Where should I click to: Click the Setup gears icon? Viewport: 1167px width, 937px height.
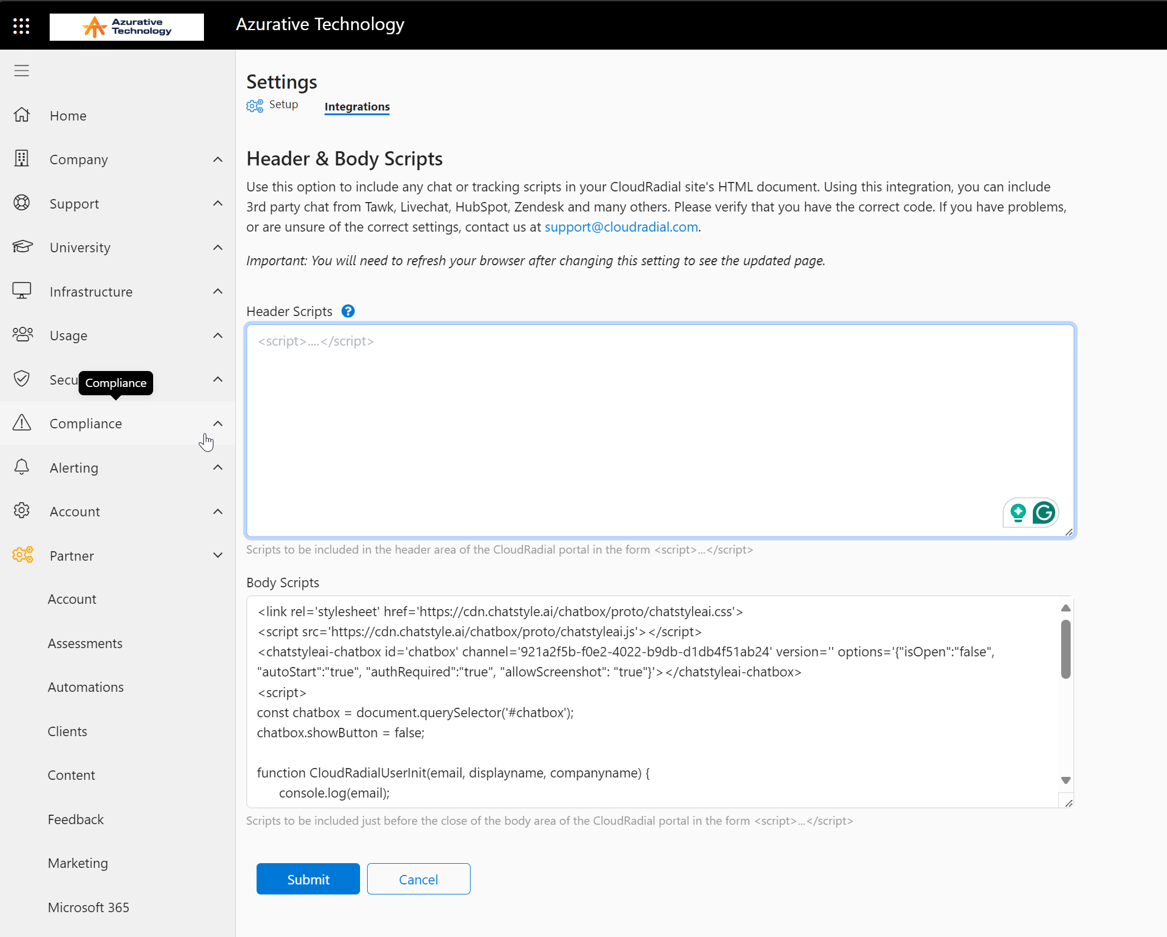tap(255, 106)
